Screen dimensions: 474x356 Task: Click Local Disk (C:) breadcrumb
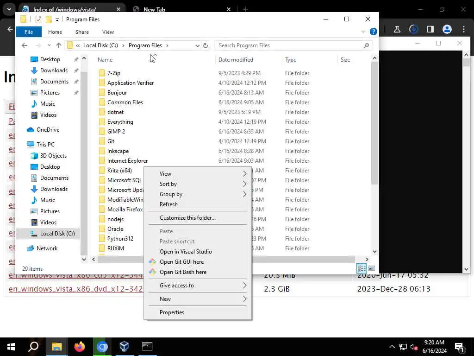pyautogui.click(x=100, y=45)
